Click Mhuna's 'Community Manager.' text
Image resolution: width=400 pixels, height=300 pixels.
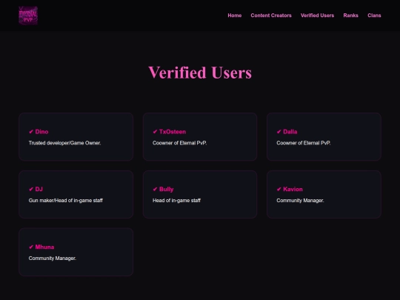click(x=53, y=259)
